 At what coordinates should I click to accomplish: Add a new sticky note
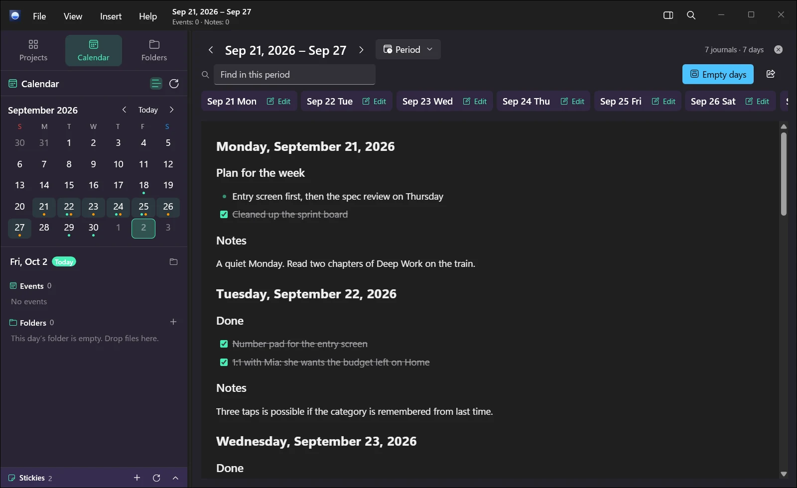coord(137,478)
